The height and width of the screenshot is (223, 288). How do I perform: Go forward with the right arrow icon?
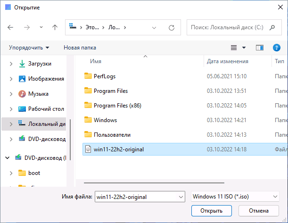click(27, 27)
